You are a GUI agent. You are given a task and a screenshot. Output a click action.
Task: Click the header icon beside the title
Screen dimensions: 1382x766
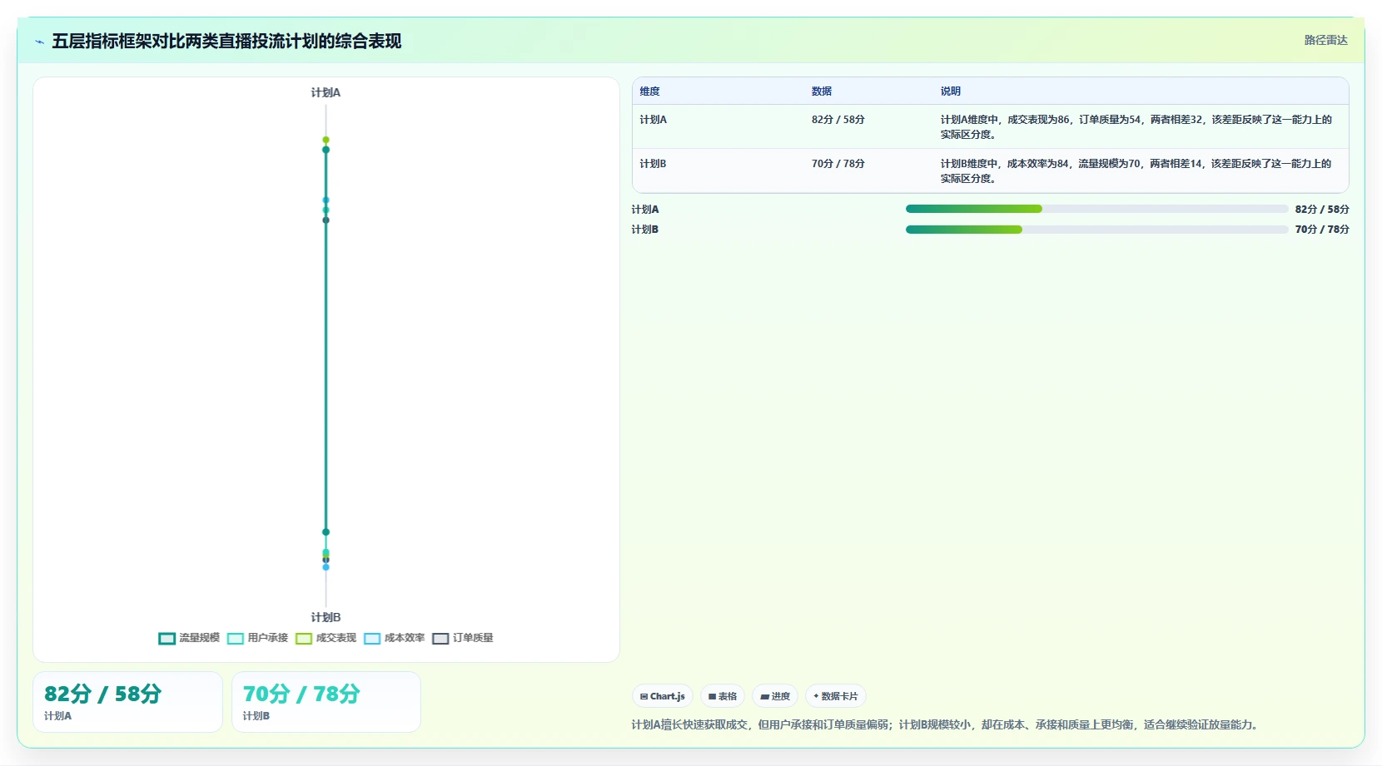39,42
